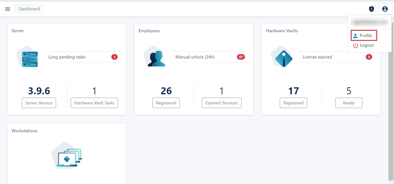Click the Employees people icon
Image resolution: width=394 pixels, height=184 pixels.
point(156,58)
